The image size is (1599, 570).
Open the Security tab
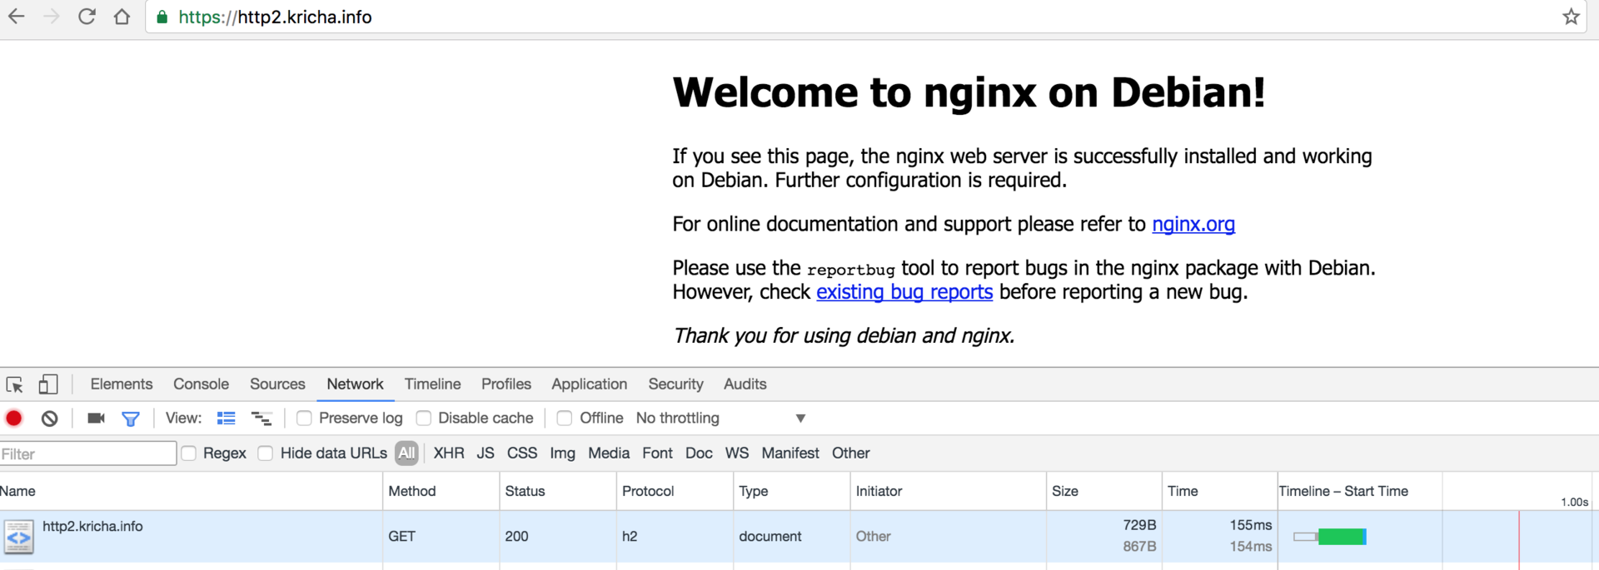coord(675,384)
